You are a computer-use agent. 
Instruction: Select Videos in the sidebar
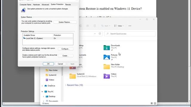[51, 80]
